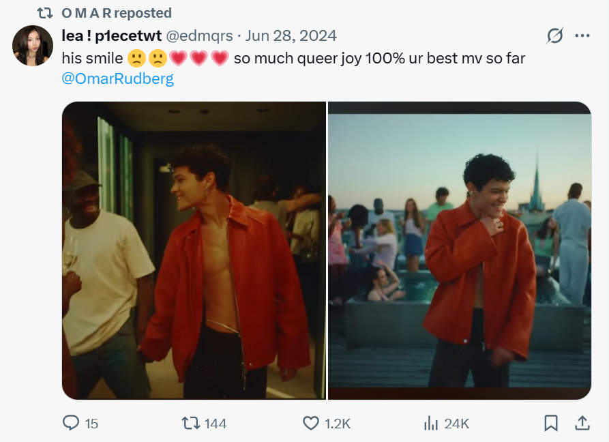Open the share post menu
The width and height of the screenshot is (609, 442).
coord(582,424)
